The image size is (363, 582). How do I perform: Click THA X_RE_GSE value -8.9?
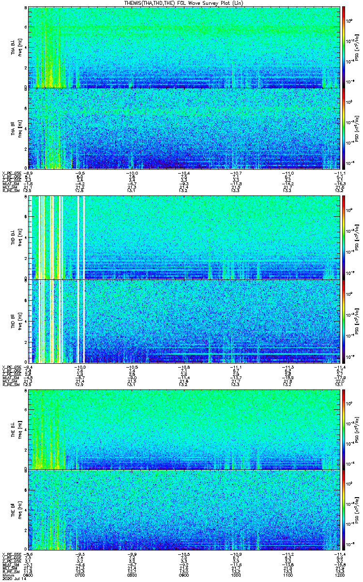click(29, 172)
